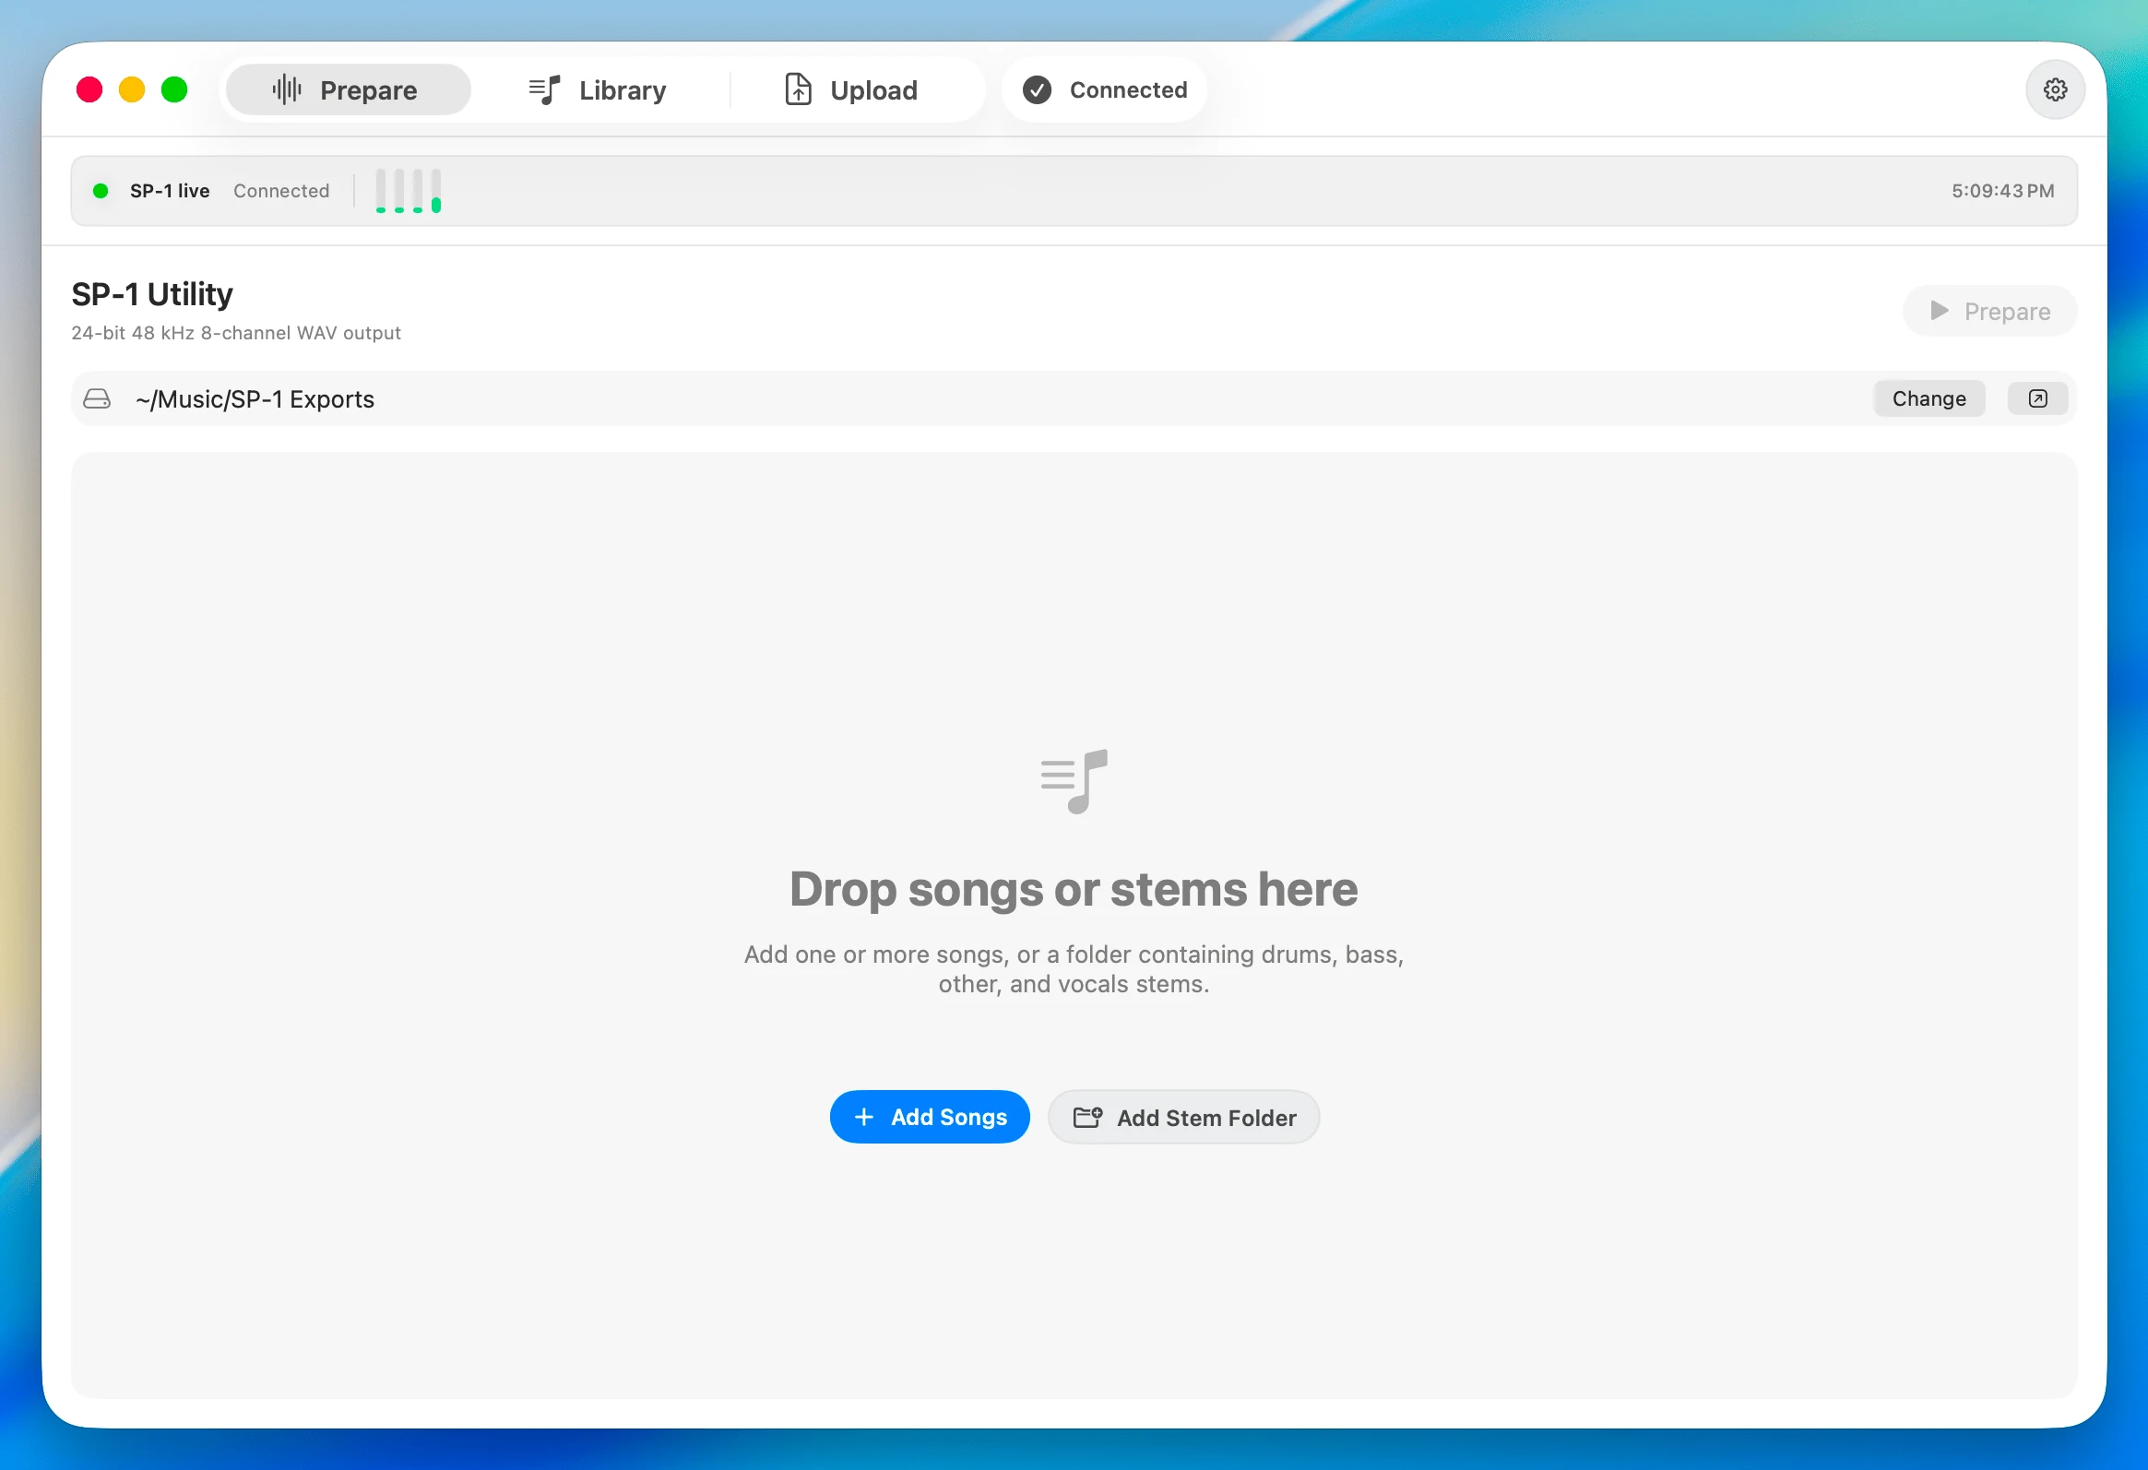Minimize the window with yellow button
Image resolution: width=2148 pixels, height=1470 pixels.
tap(132, 89)
